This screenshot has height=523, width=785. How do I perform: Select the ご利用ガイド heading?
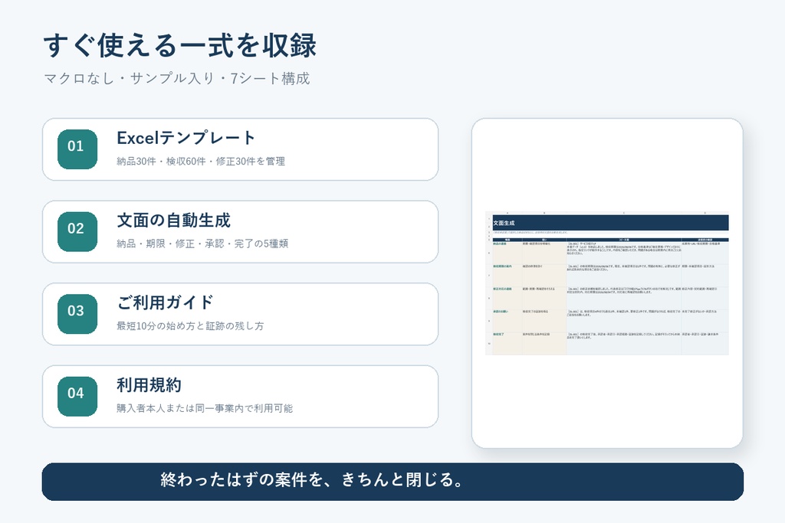coord(166,302)
